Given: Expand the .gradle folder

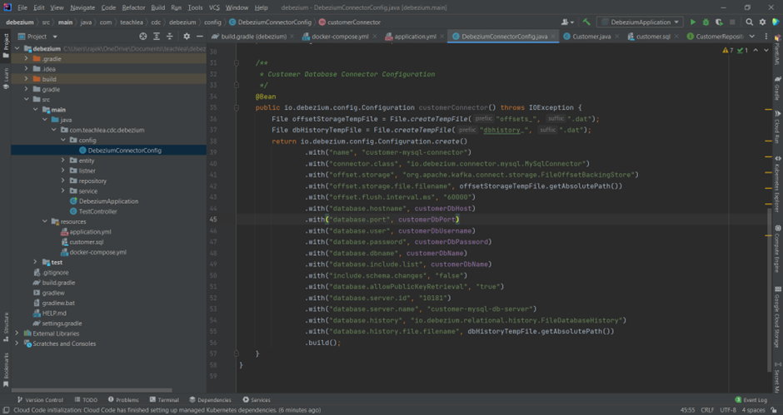Looking at the screenshot, I should 27,59.
